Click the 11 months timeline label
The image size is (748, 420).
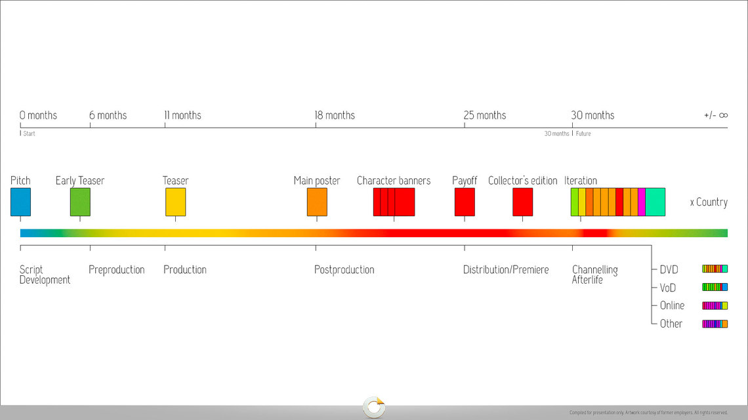[182, 115]
